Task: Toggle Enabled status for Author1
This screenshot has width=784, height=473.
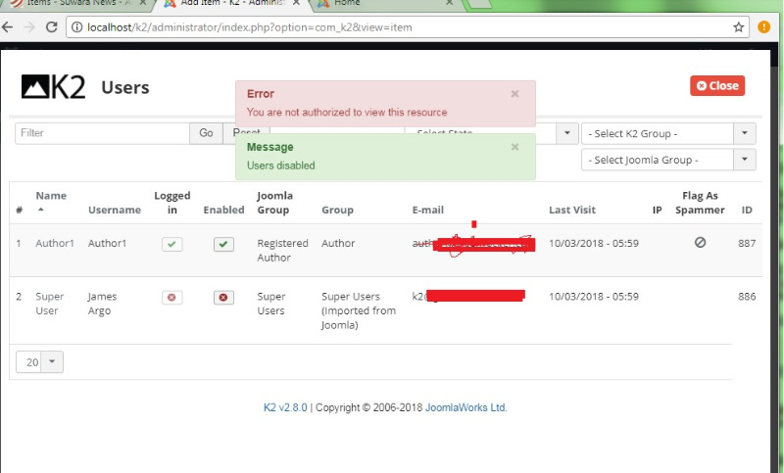Action: pos(223,244)
